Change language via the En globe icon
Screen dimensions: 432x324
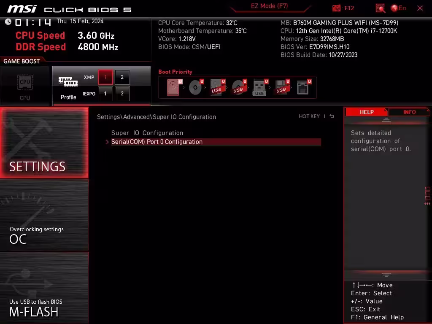(x=398, y=8)
